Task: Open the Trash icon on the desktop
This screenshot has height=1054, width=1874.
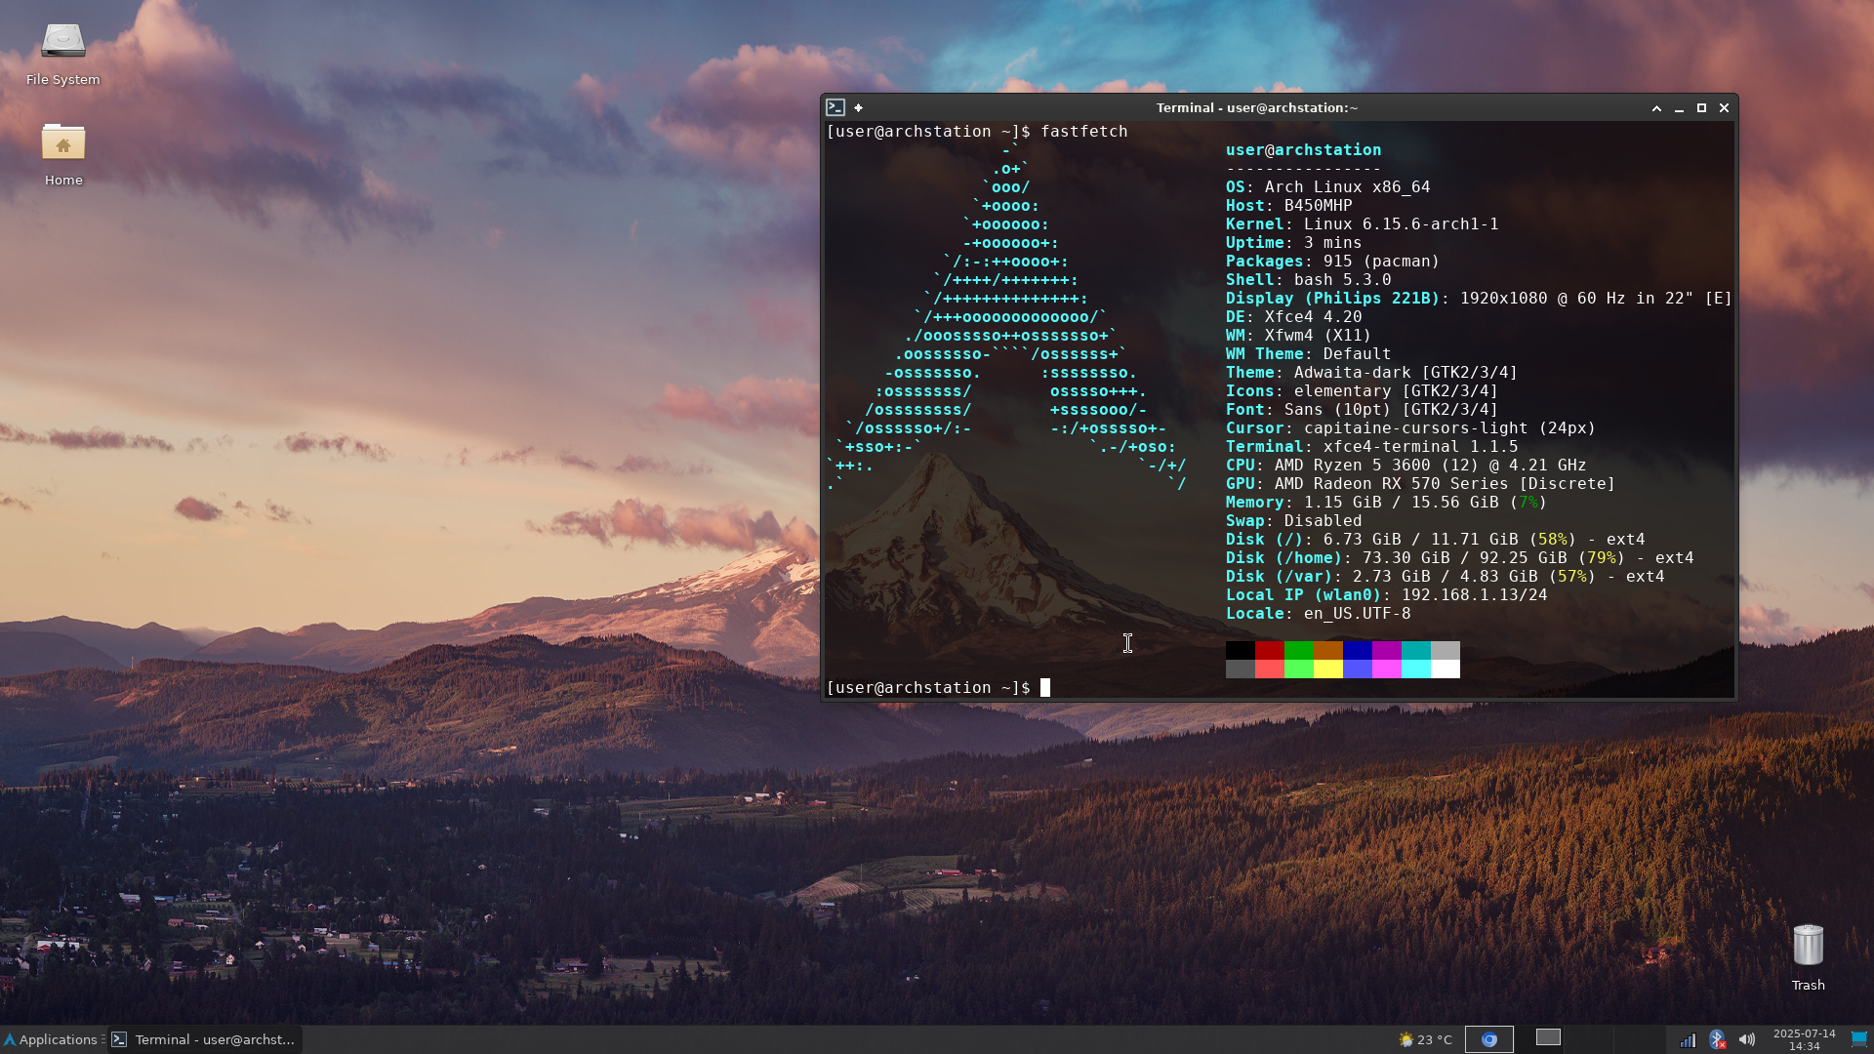Action: [1808, 957]
